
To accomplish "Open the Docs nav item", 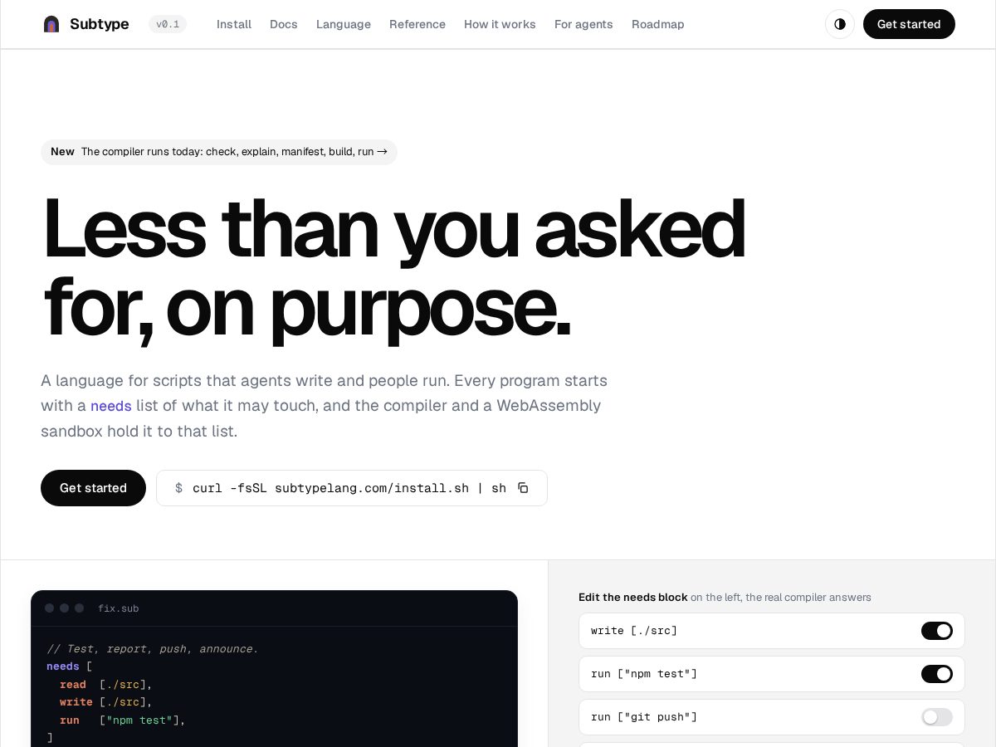I will pyautogui.click(x=284, y=24).
